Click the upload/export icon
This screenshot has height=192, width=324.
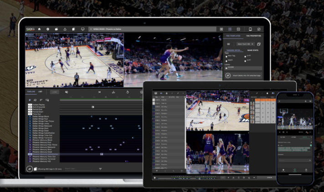point(65,29)
